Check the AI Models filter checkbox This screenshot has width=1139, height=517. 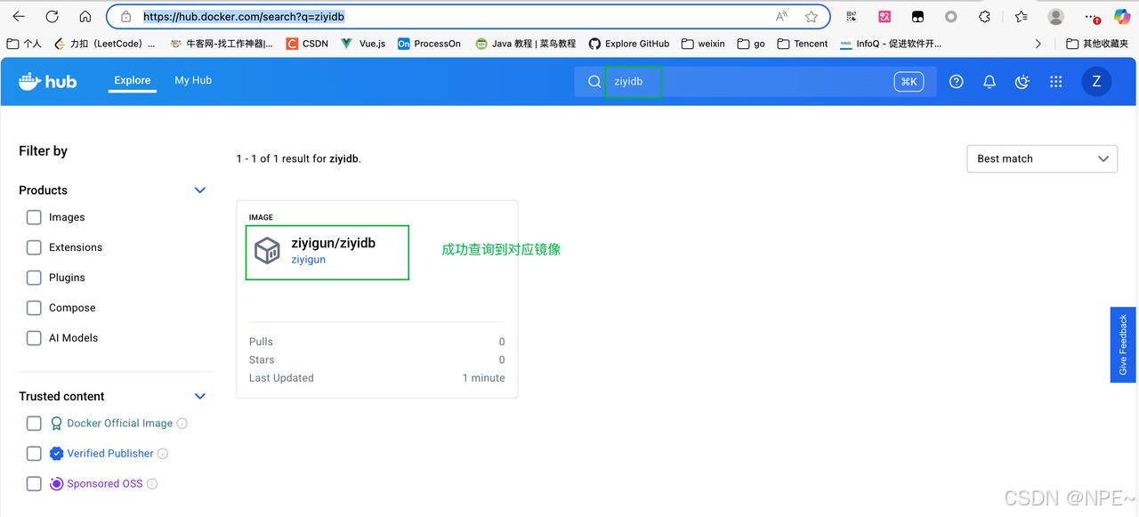click(x=34, y=338)
